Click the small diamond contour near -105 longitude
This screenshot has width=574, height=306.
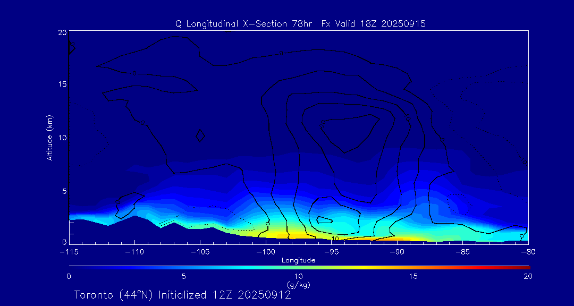(200, 136)
